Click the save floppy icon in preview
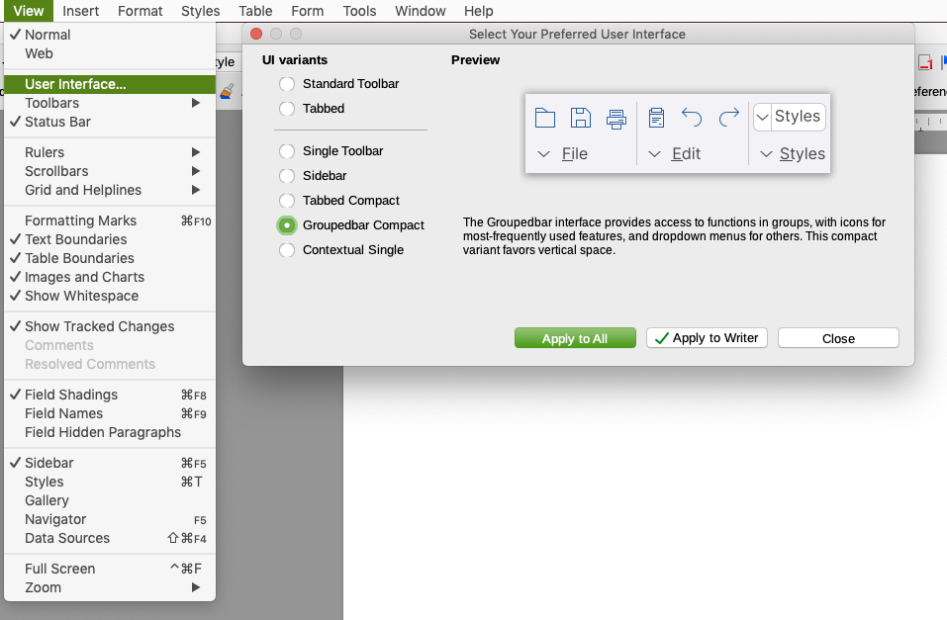The height and width of the screenshot is (620, 947). pyautogui.click(x=581, y=118)
